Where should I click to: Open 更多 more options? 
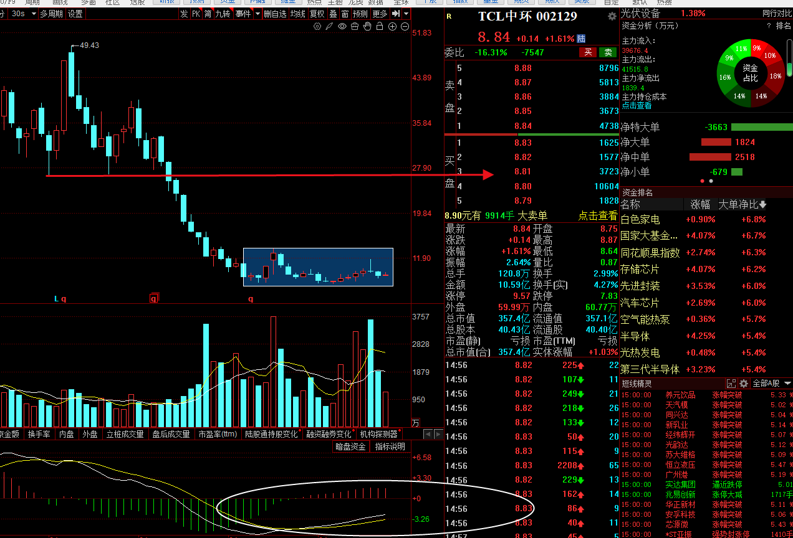pyautogui.click(x=380, y=14)
